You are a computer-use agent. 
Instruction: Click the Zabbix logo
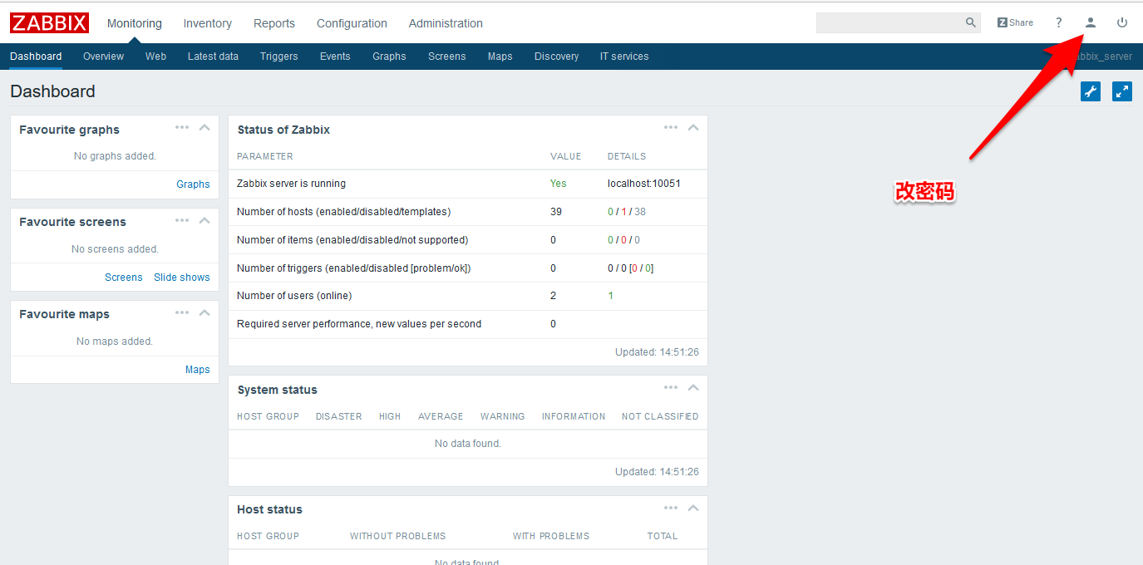click(50, 23)
